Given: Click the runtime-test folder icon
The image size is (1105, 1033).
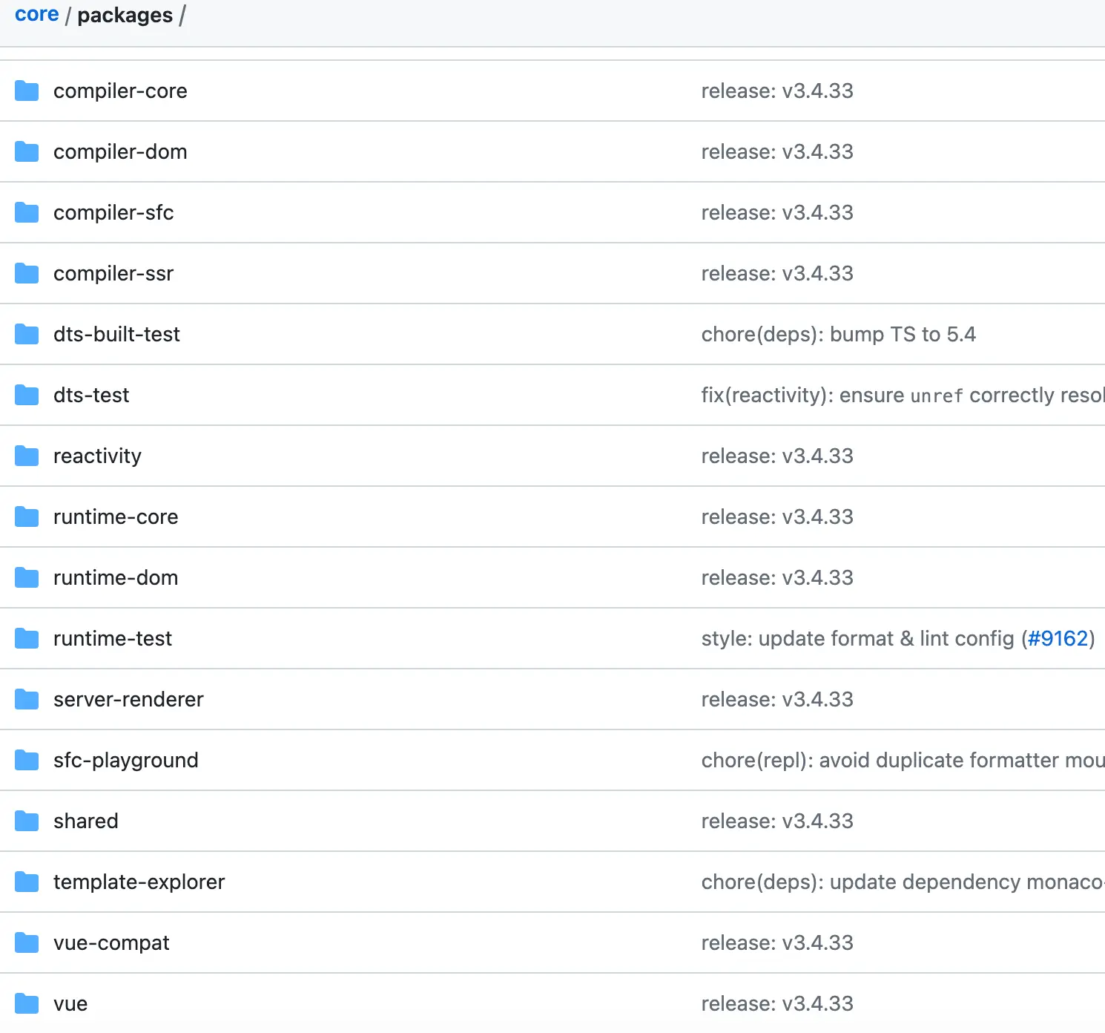Looking at the screenshot, I should pyautogui.click(x=27, y=638).
